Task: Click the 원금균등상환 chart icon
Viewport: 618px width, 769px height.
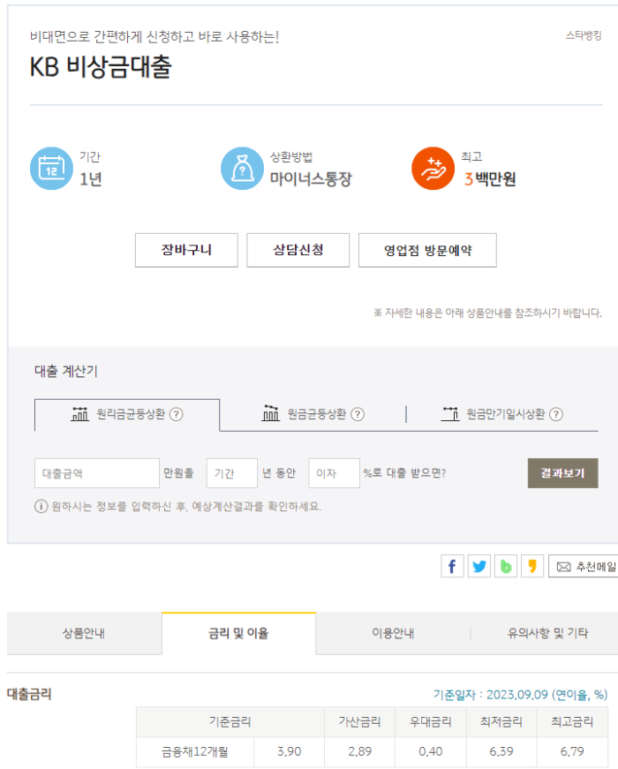Action: click(x=270, y=413)
